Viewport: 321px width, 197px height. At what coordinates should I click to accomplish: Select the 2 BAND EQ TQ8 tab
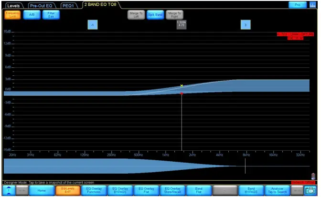100,5
